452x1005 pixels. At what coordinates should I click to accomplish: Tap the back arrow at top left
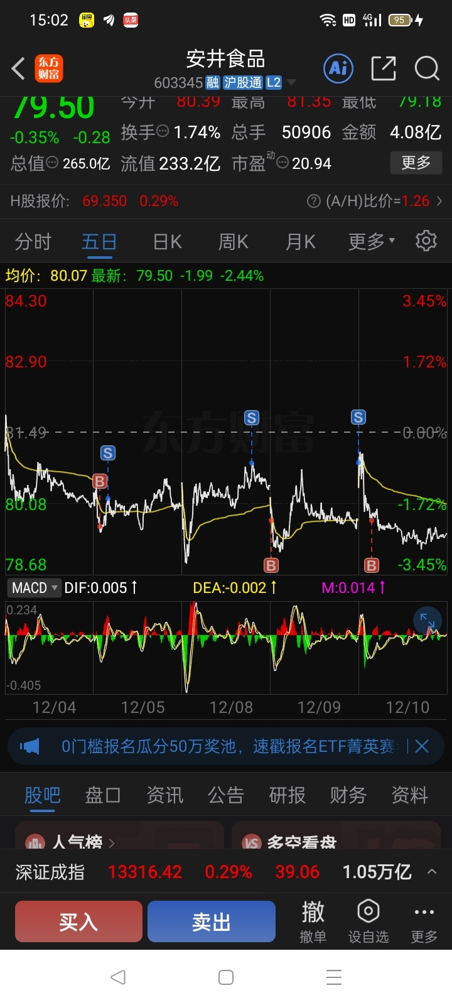[x=18, y=68]
